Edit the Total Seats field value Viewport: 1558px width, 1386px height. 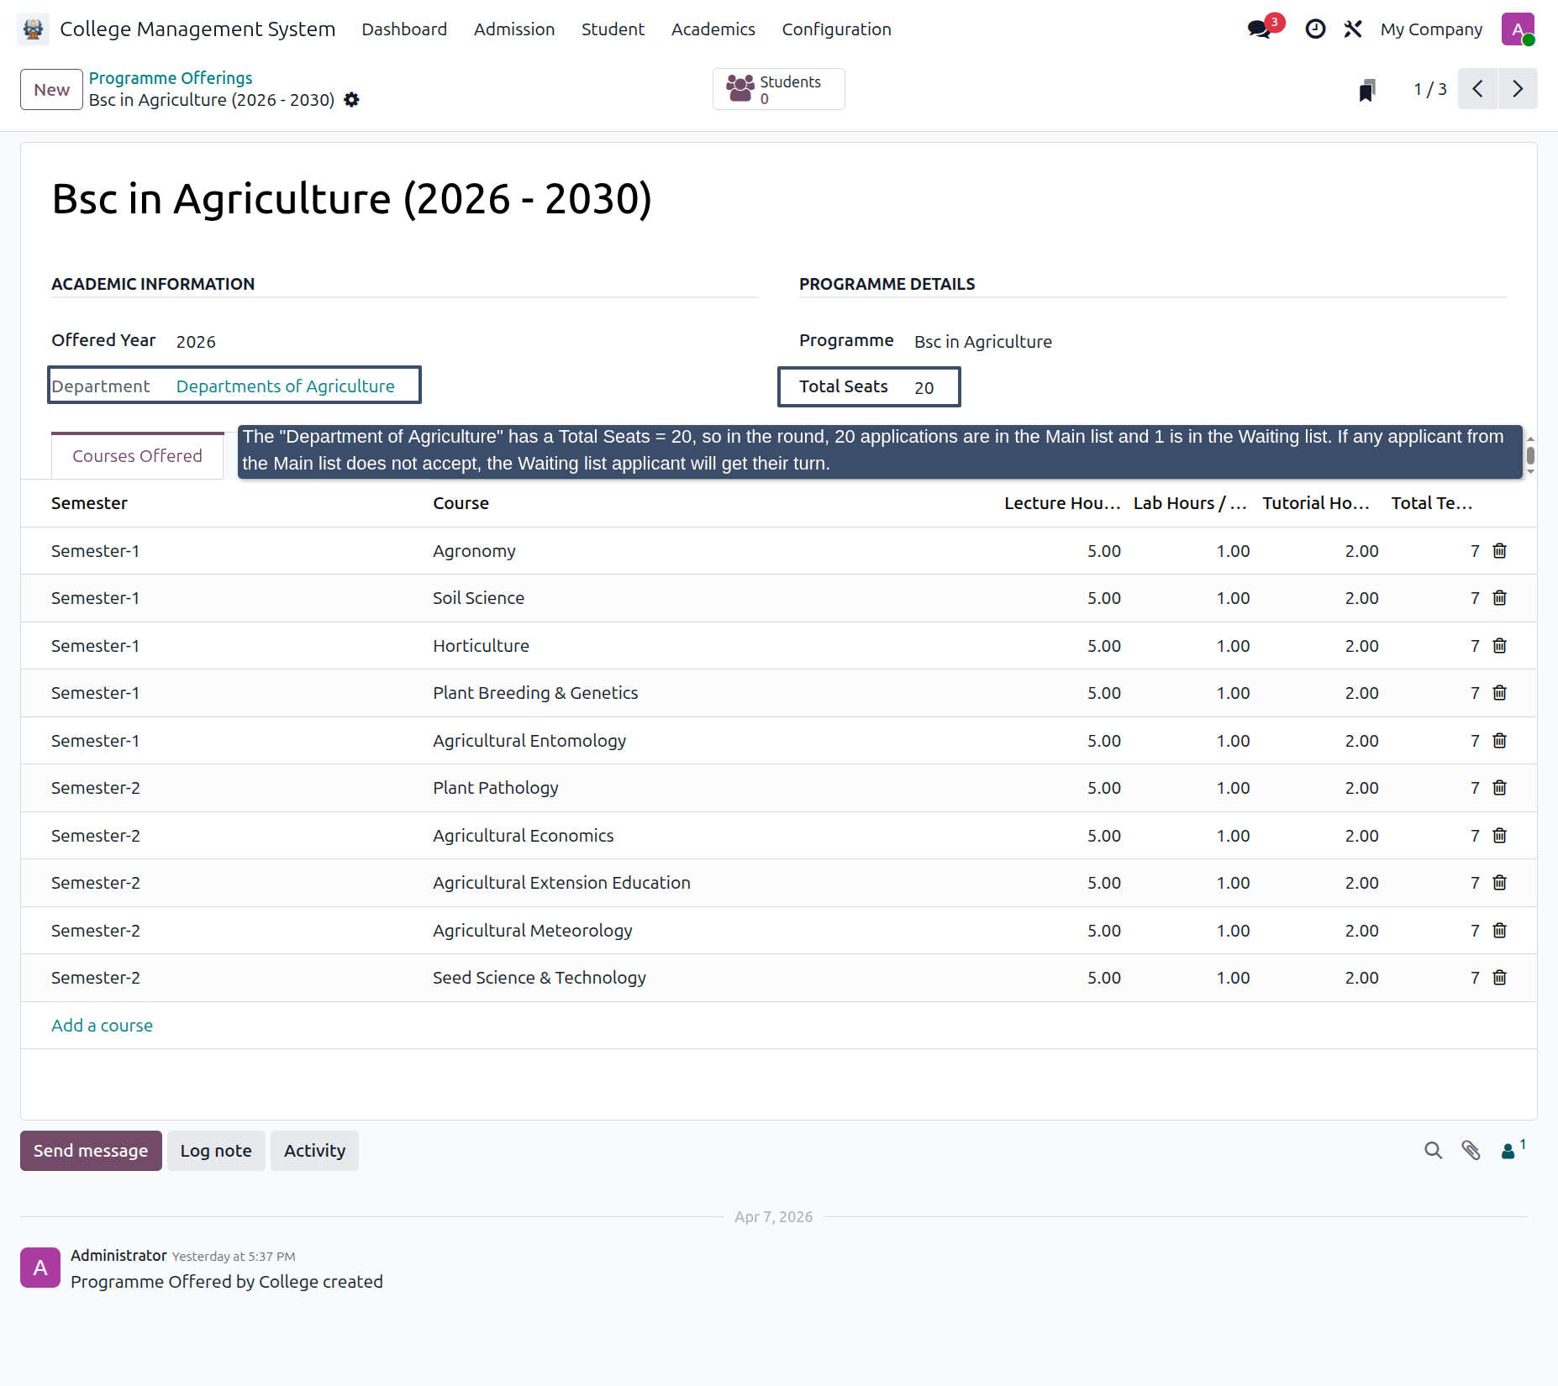[x=924, y=388]
